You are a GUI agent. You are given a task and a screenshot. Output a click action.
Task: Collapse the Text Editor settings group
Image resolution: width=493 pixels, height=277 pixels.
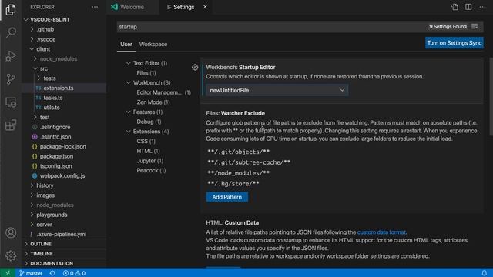(x=129, y=63)
